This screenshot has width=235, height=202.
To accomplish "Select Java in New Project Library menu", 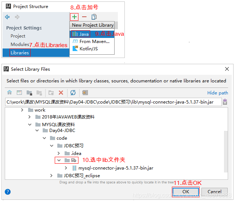I will point(92,34).
